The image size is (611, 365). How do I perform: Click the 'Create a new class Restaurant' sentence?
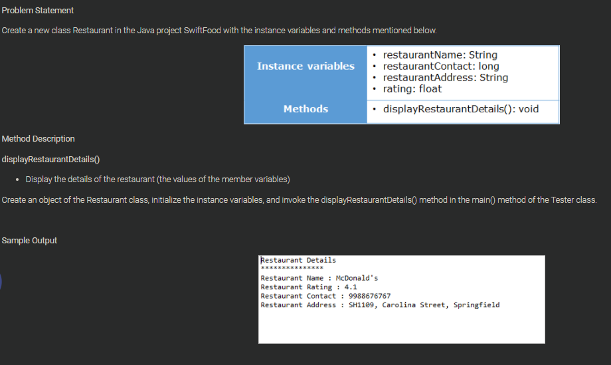(x=219, y=31)
